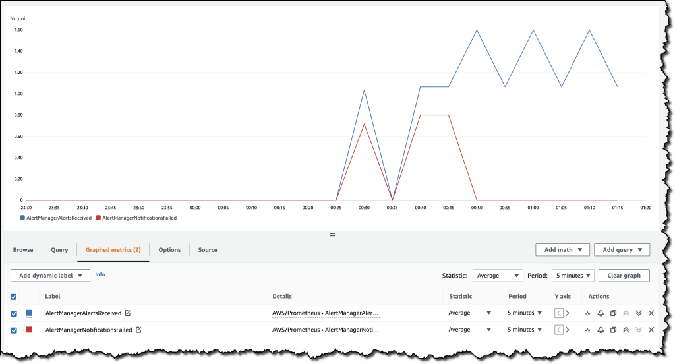The image size is (675, 364).
Task: Create alarm bell for AlertManagerNotificationsFailed
Action: pos(601,330)
